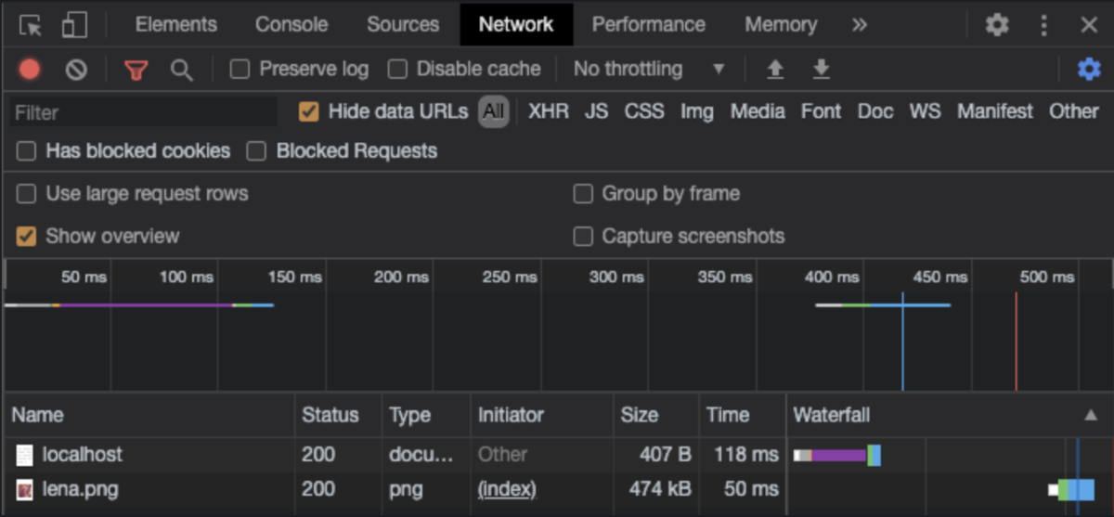Expand the more tabs chevron
This screenshot has width=1114, height=517.
click(x=860, y=25)
